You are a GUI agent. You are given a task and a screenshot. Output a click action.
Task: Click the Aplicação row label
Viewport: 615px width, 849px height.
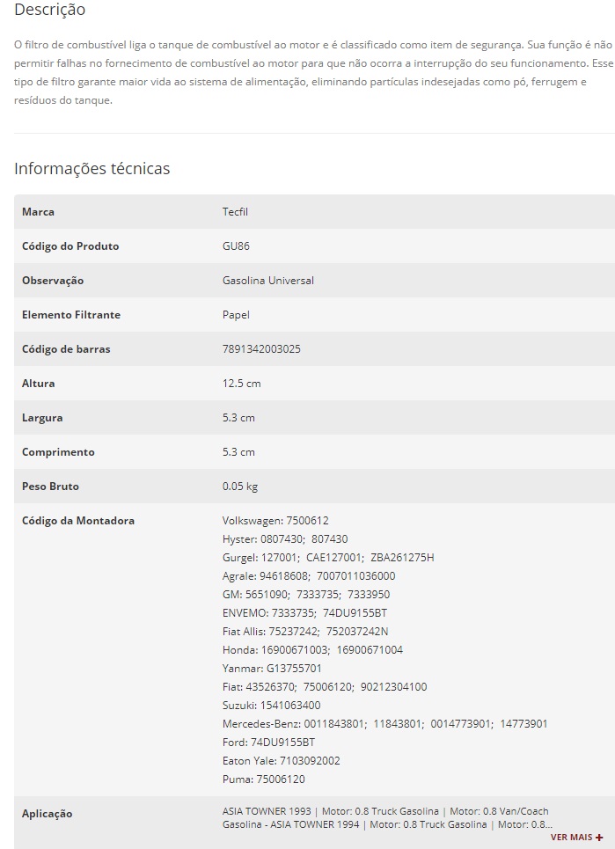tap(47, 814)
